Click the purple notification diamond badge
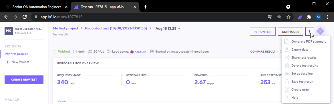The height and width of the screenshot is (104, 334). [320, 31]
